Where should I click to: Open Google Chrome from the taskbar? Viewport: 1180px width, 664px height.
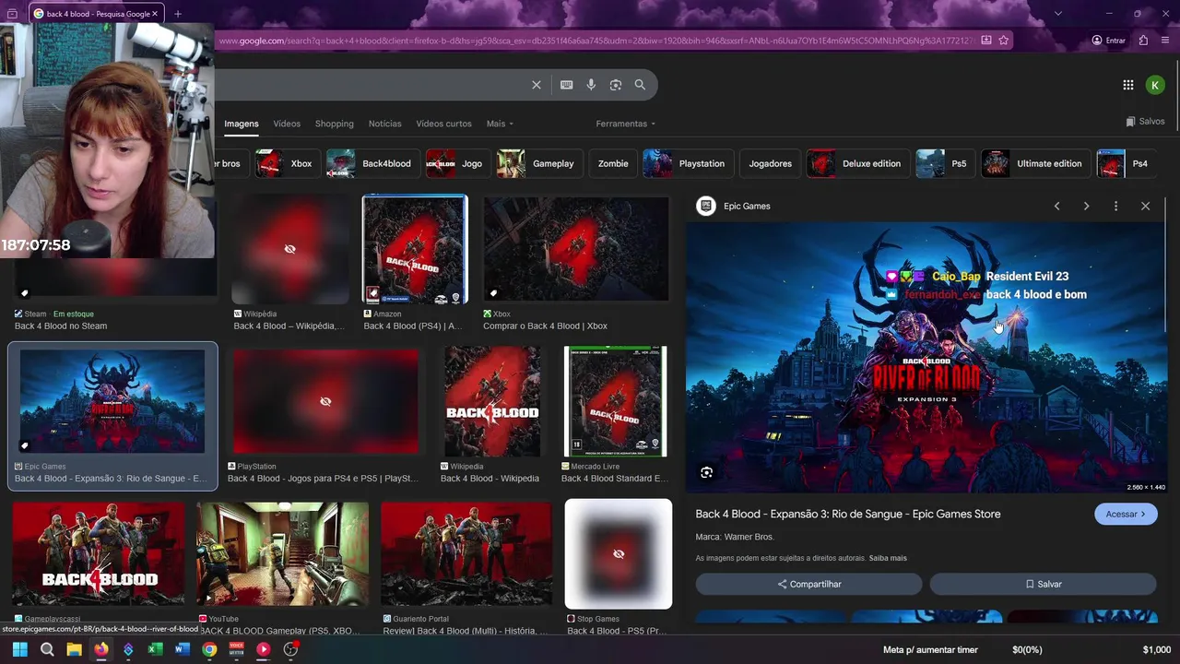[209, 649]
